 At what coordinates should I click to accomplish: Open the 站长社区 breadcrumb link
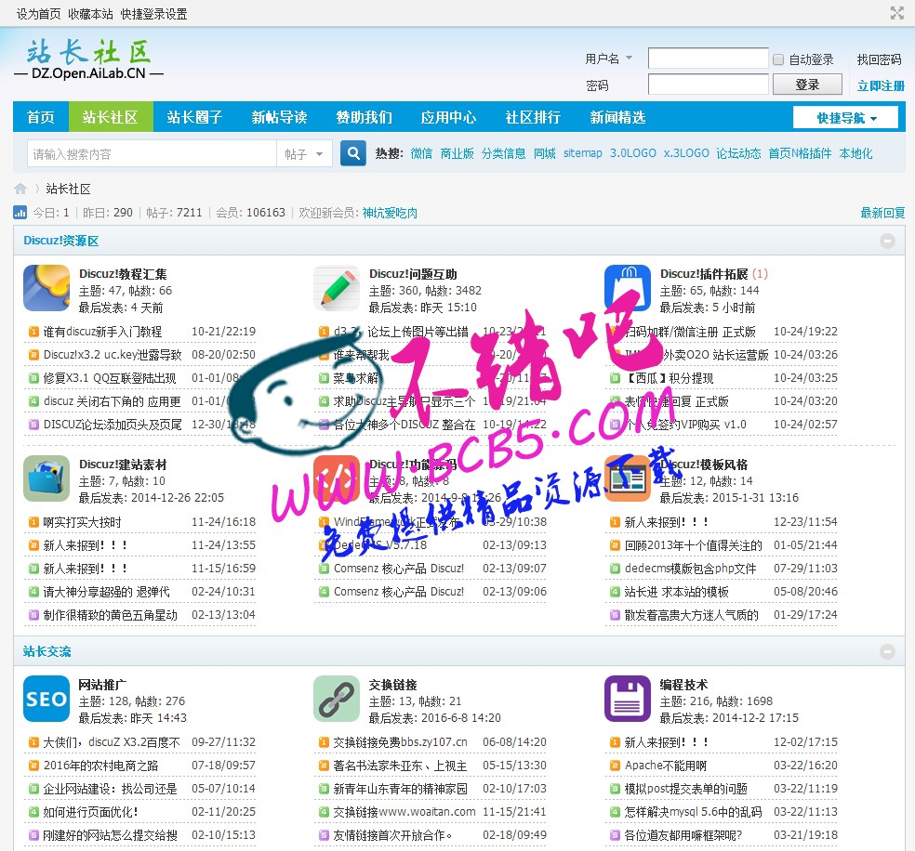pos(68,189)
